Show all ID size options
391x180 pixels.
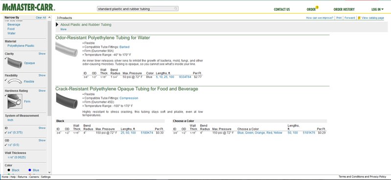(42, 128)
